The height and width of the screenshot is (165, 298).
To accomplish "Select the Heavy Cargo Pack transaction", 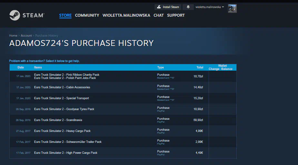I will [123, 131].
